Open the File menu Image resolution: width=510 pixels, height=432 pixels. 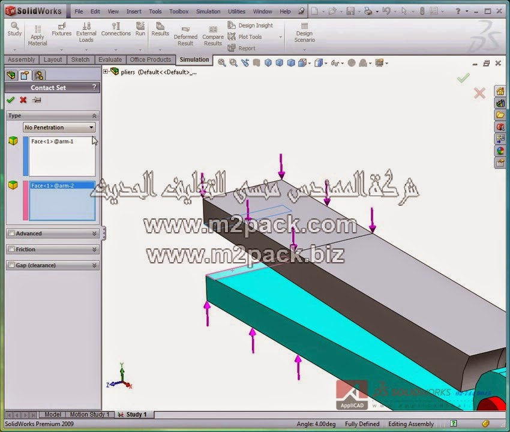point(79,11)
